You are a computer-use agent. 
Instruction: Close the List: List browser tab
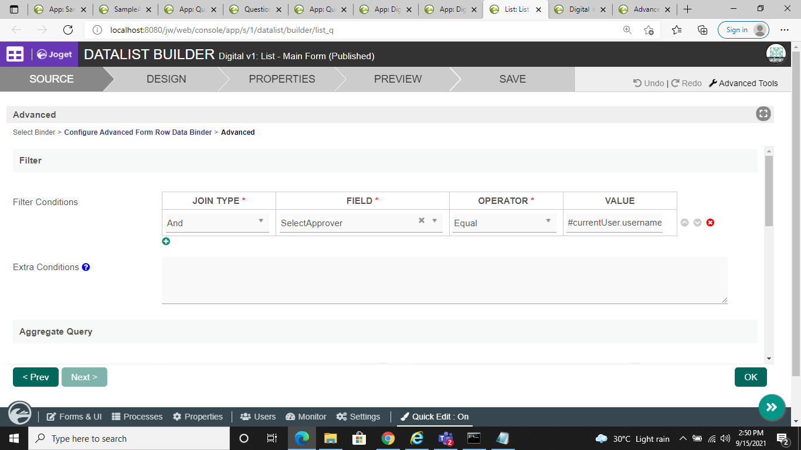538,9
